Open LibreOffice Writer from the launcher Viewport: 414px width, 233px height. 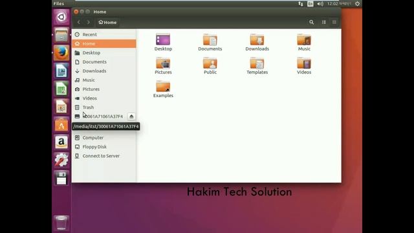coord(61,71)
